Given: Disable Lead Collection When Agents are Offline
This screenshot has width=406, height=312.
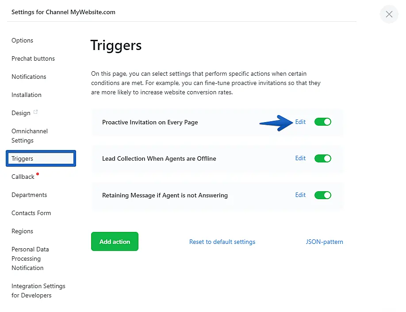Looking at the screenshot, I should [323, 158].
